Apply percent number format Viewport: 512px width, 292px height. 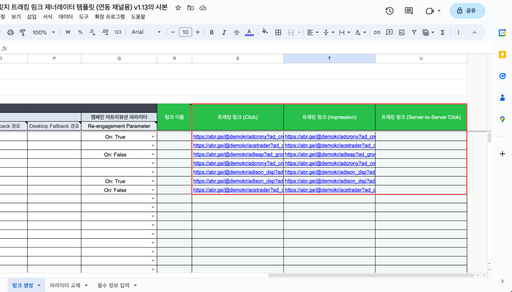pos(80,32)
